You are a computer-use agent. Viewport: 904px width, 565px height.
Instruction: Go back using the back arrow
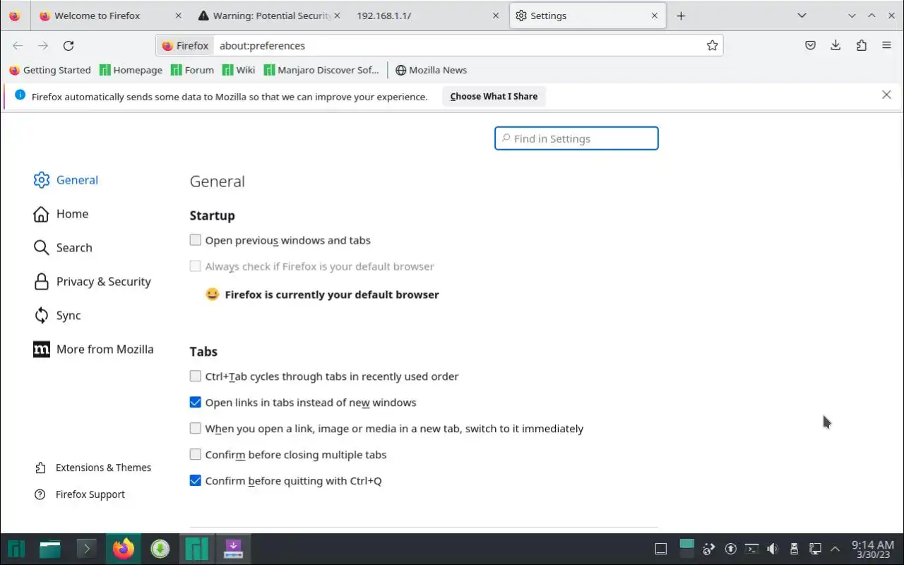pyautogui.click(x=18, y=45)
